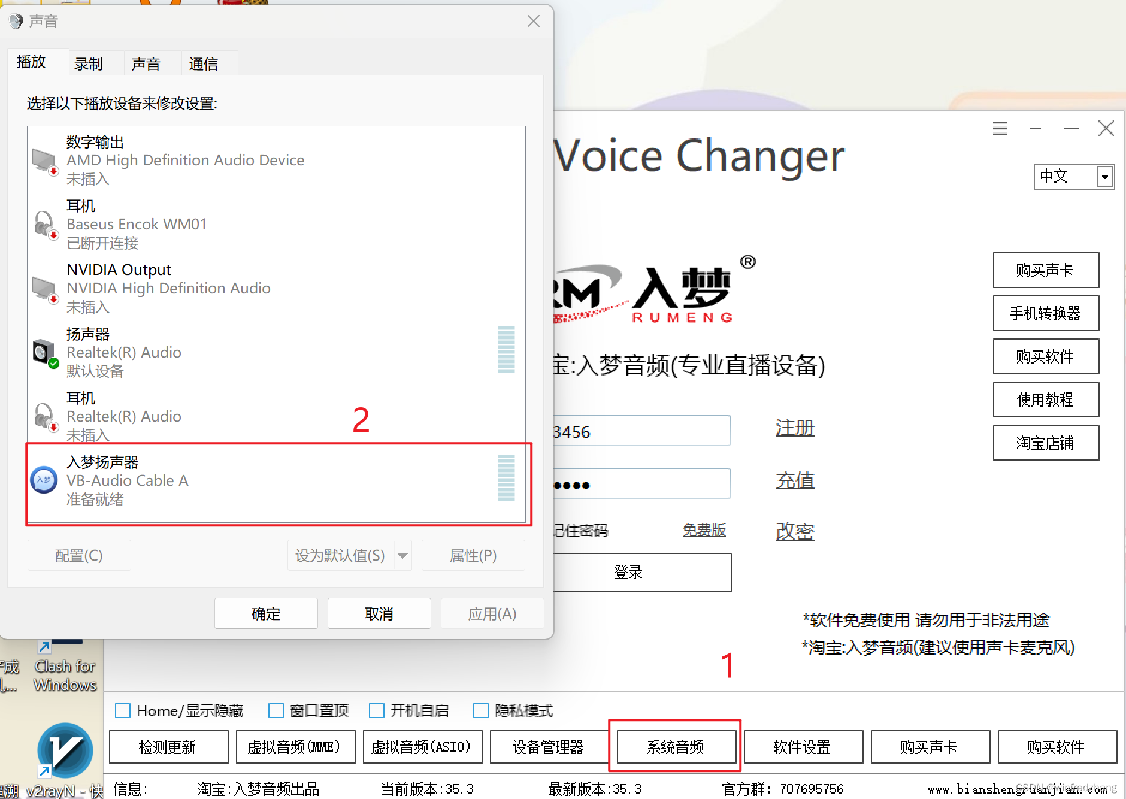Click the 扬声器 volume level meter

[507, 350]
